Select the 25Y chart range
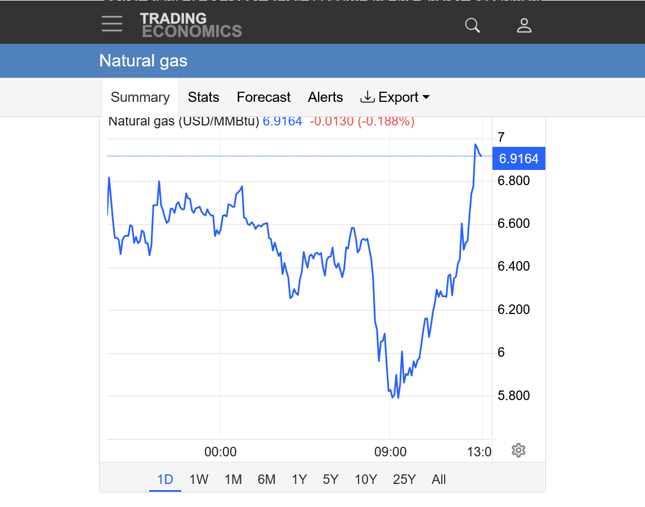 [404, 479]
